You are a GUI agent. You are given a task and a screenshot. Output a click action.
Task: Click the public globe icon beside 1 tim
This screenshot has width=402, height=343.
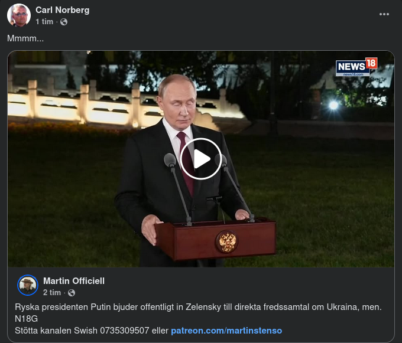point(64,22)
